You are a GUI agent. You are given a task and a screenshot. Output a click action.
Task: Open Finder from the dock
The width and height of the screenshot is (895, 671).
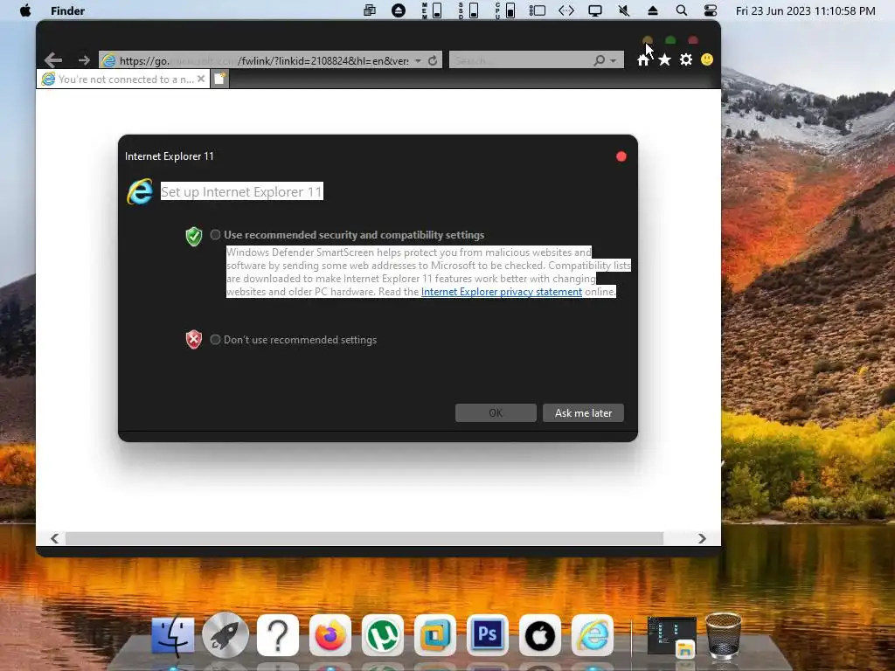[x=173, y=635]
